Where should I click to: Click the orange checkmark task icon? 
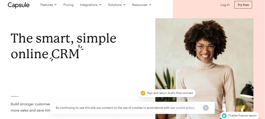143,93
